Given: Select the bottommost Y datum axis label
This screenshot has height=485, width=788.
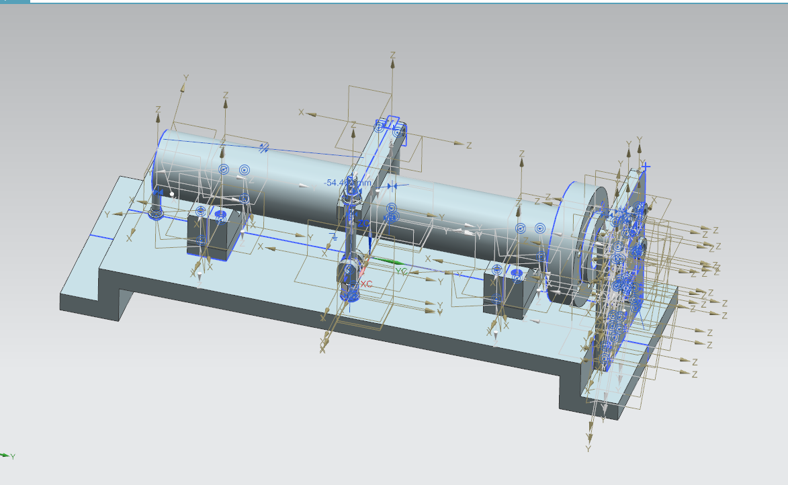Looking at the screenshot, I should pos(588,449).
